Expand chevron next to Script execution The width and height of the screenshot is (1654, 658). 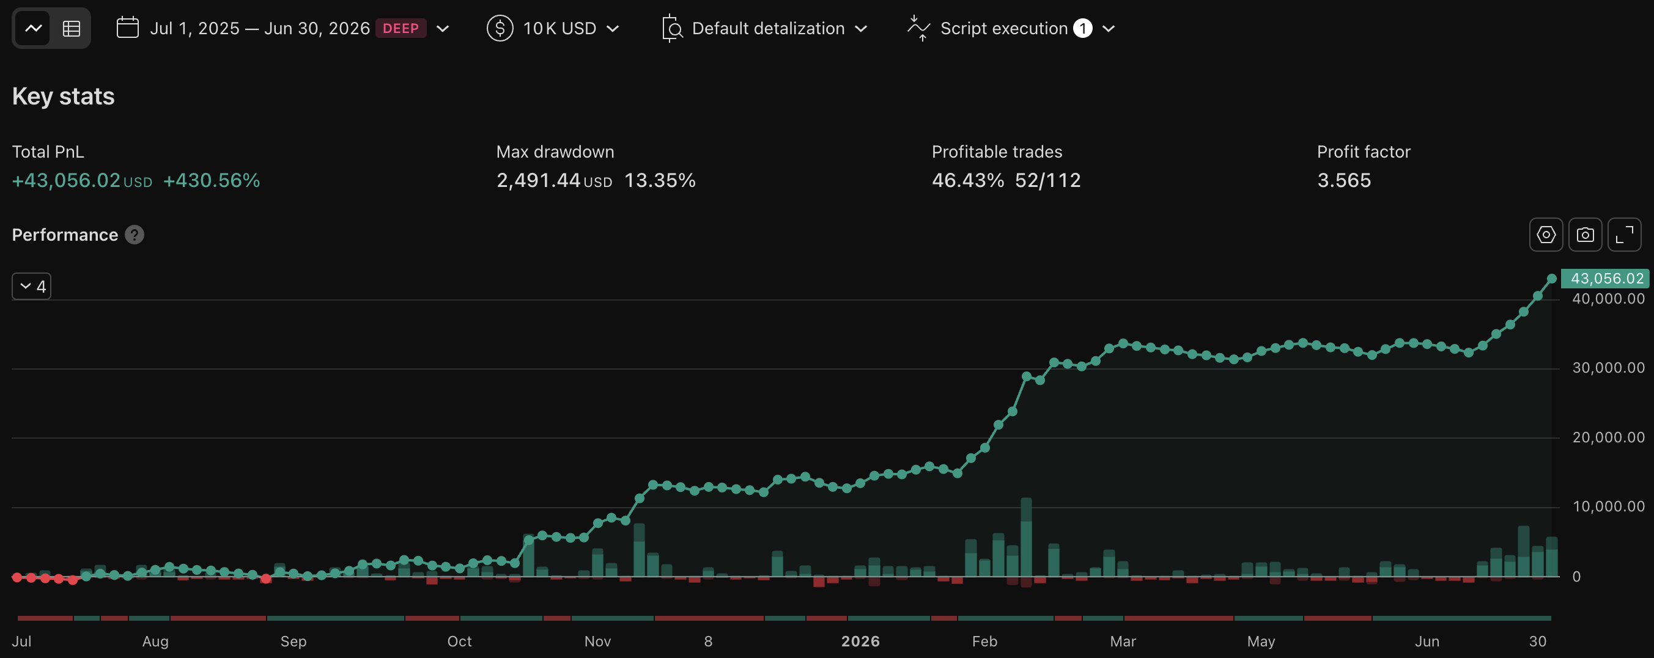pyautogui.click(x=1108, y=28)
